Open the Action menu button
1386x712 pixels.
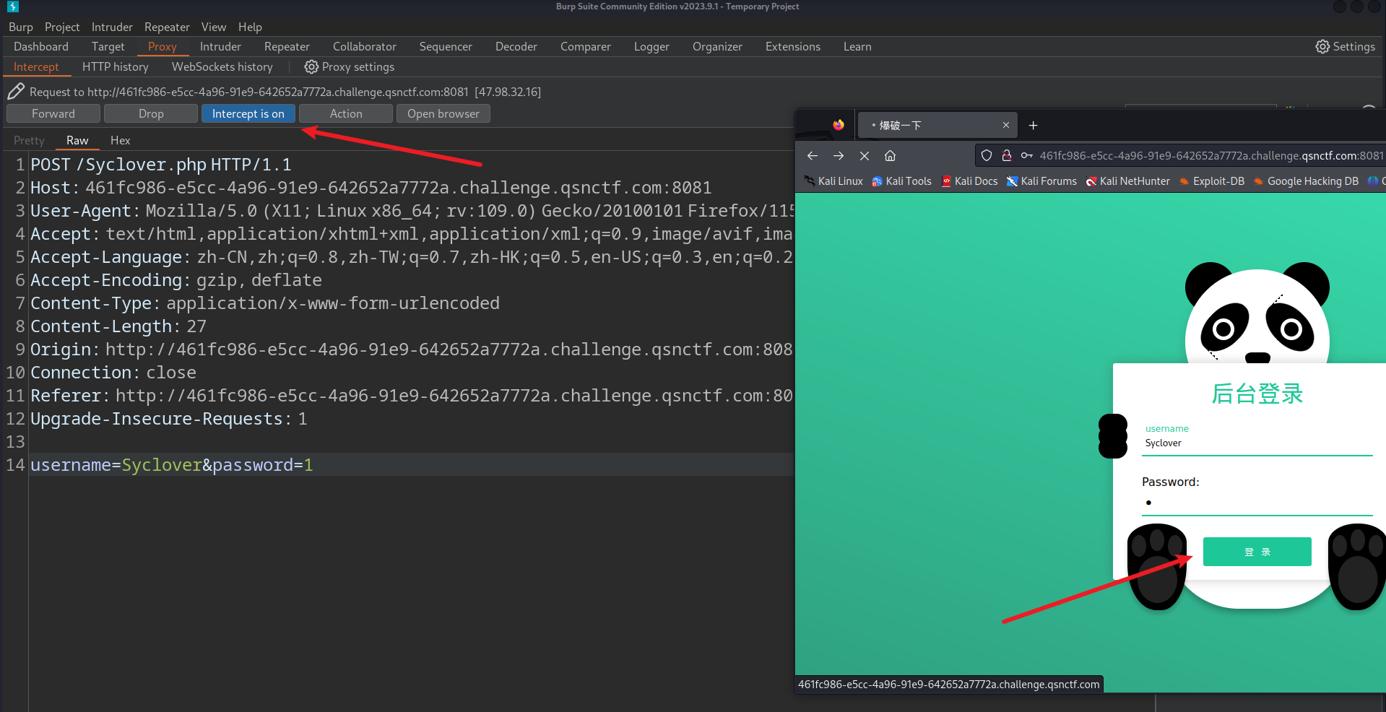(346, 113)
